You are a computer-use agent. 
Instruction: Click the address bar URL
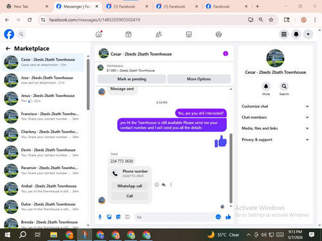95,20
